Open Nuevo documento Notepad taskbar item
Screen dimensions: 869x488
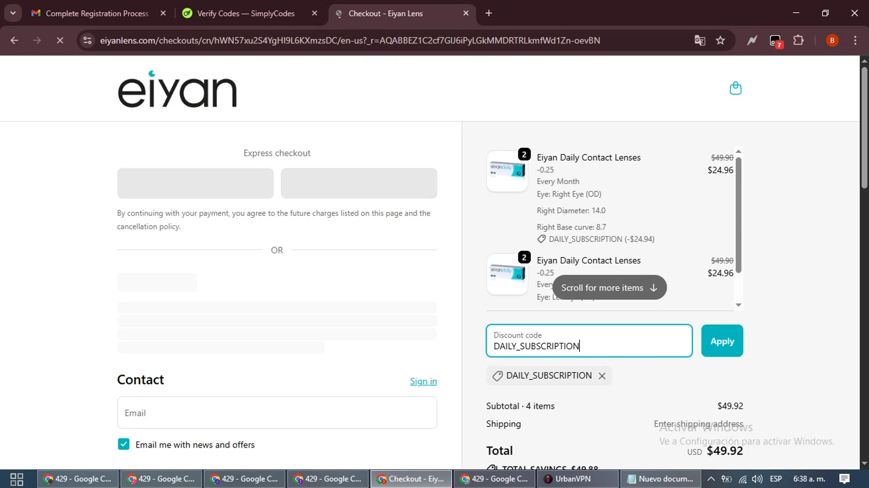pos(660,479)
